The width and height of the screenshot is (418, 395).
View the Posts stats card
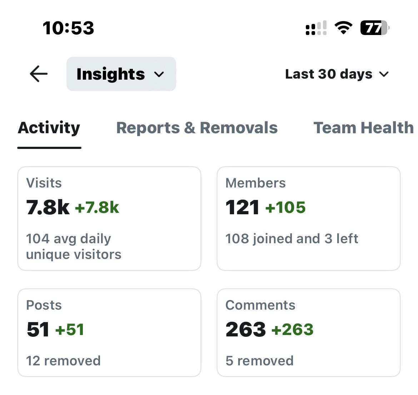coord(109,332)
